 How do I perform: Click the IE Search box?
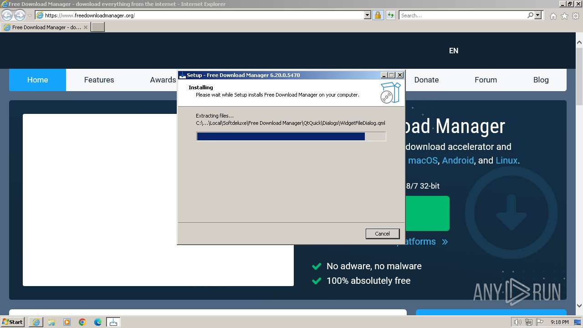pos(462,15)
